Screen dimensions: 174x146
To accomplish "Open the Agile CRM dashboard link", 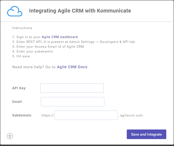I will pyautogui.click(x=60, y=37).
